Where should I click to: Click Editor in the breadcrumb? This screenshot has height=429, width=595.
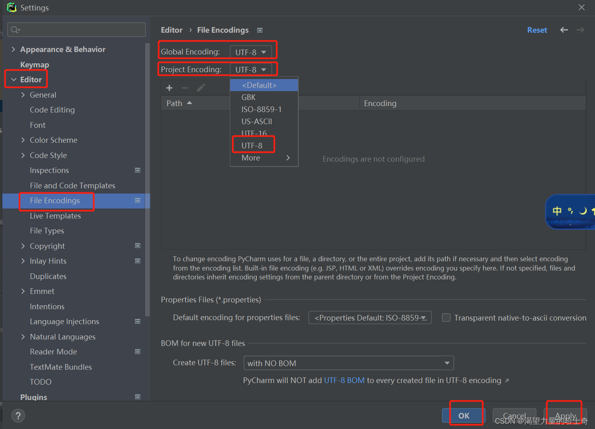(x=172, y=30)
